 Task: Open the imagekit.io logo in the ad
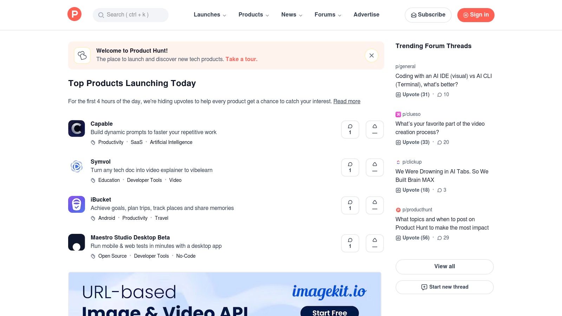329,291
